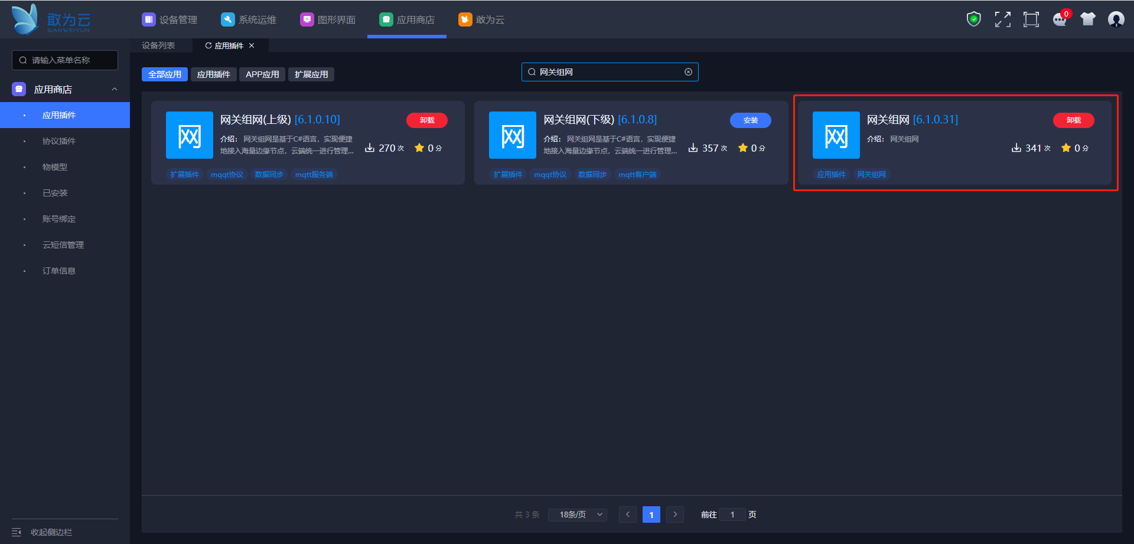Open the 敢为云 top menu
This screenshot has width=1134, height=544.
point(481,19)
